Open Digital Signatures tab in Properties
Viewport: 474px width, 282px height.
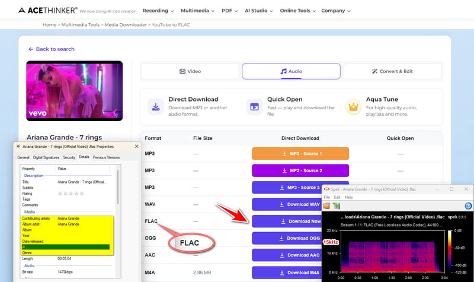(x=46, y=157)
